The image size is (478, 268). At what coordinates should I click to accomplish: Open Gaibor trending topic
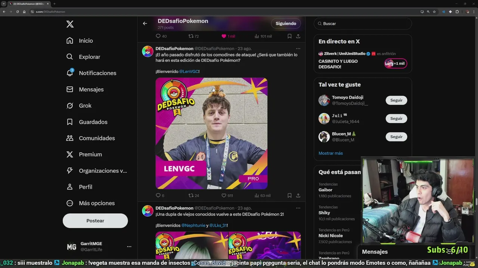click(335, 190)
